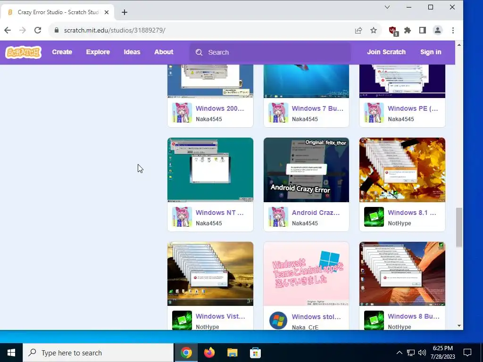Close the Crazy Error Studio tab

[x=107, y=12]
